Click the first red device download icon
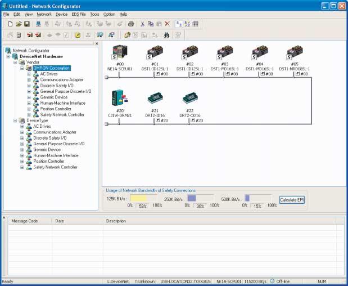 click(30, 35)
